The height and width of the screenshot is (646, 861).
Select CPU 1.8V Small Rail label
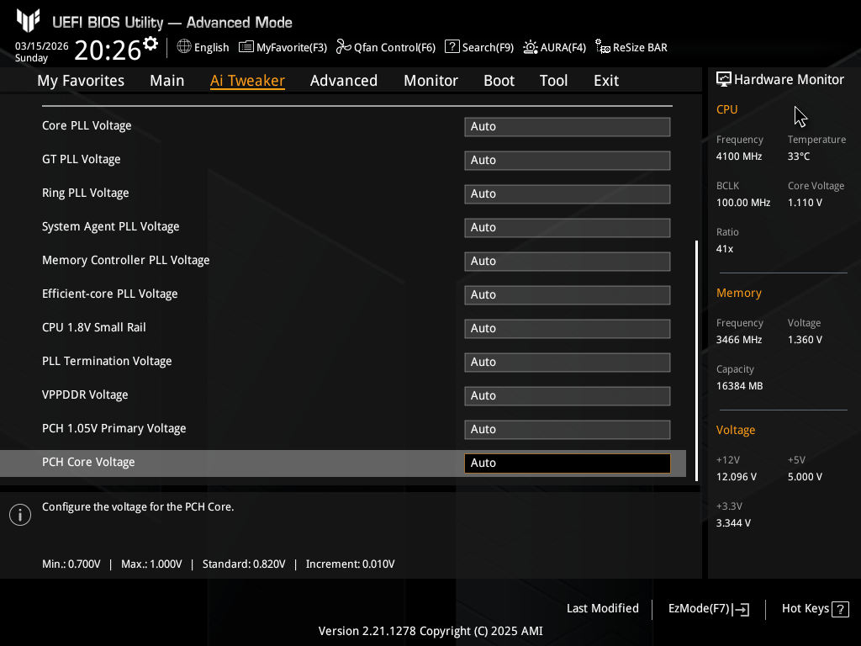(x=94, y=327)
